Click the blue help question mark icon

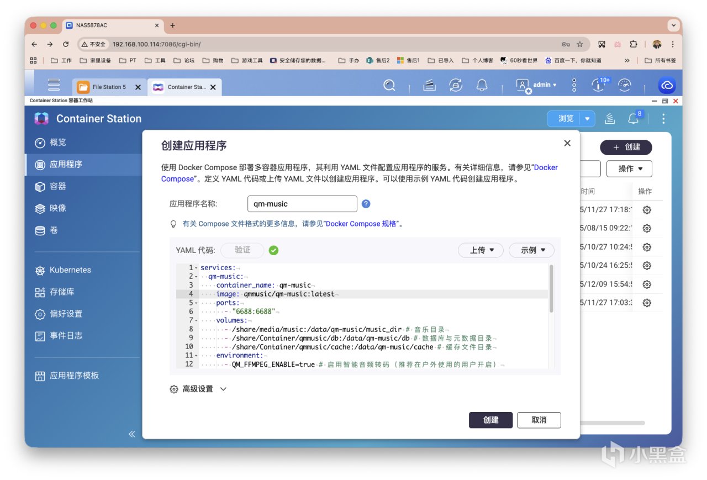click(366, 204)
